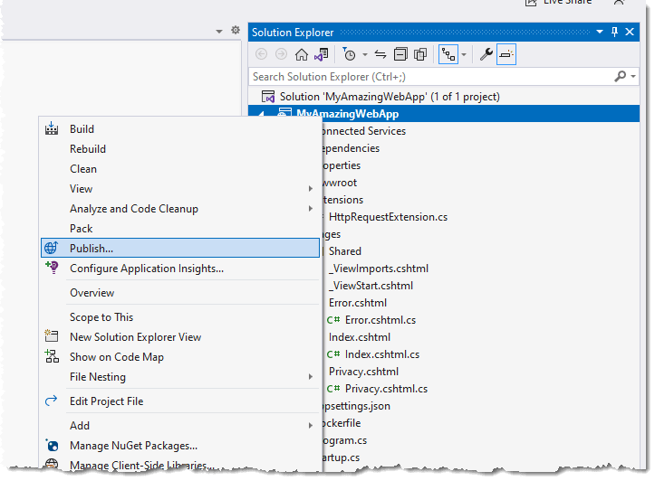The width and height of the screenshot is (655, 481).
Task: Toggle Preview Selected Items button
Action: 506,54
